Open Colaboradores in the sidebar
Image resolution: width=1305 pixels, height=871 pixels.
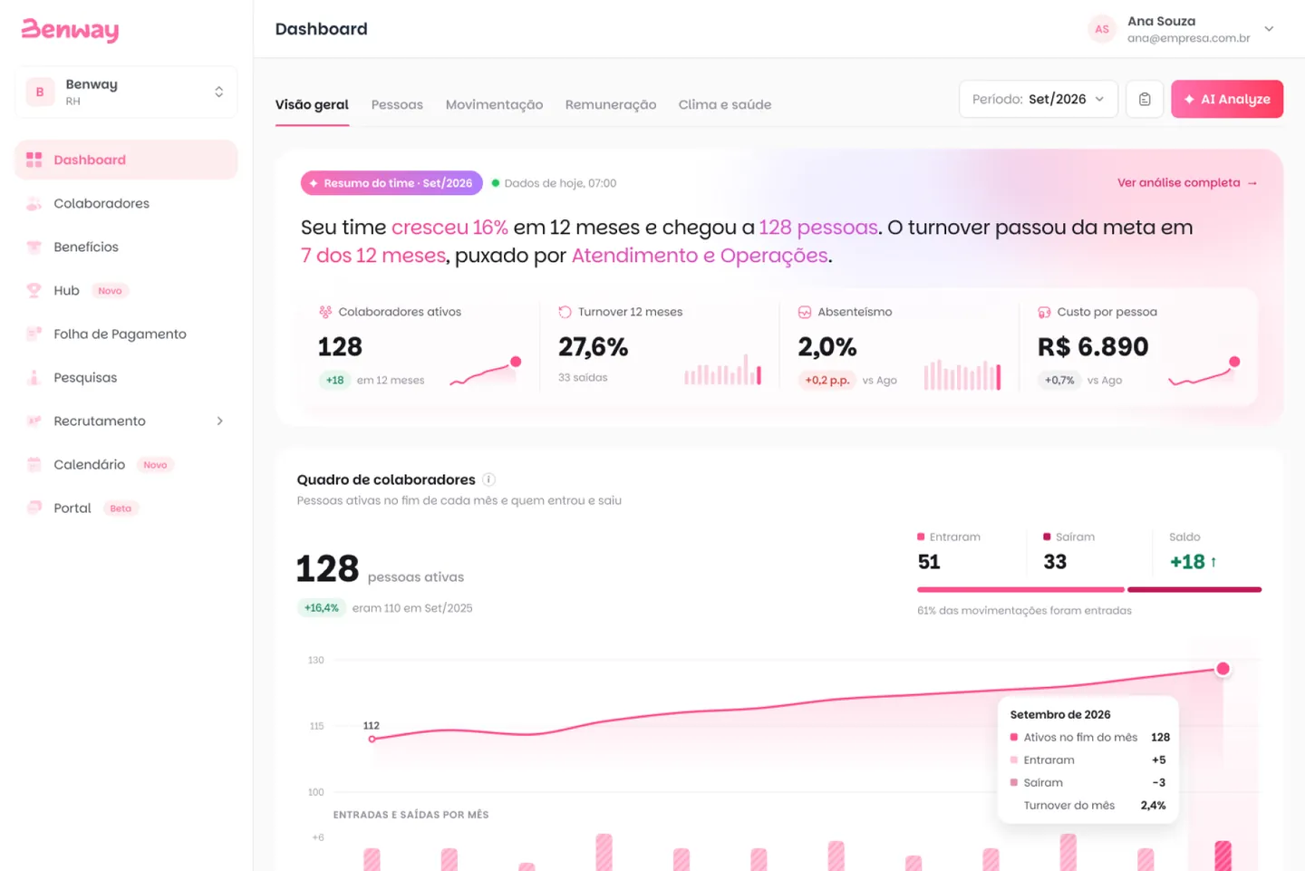[x=126, y=203]
